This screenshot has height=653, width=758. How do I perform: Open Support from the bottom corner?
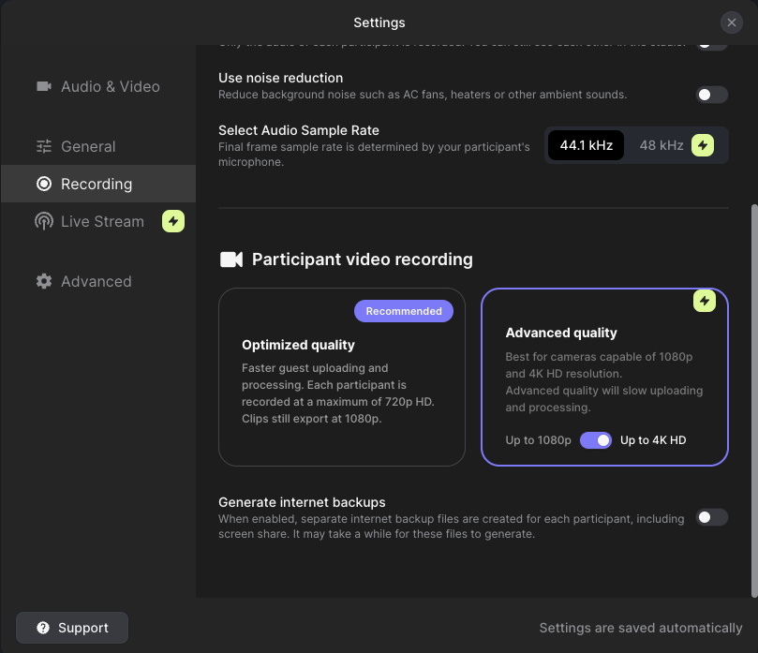click(72, 628)
